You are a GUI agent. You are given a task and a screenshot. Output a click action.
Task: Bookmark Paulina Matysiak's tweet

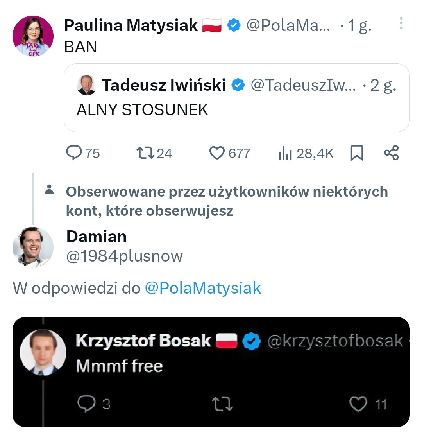357,153
